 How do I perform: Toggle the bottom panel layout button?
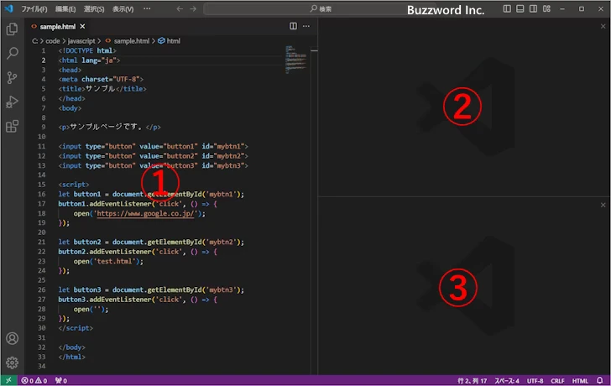521,8
